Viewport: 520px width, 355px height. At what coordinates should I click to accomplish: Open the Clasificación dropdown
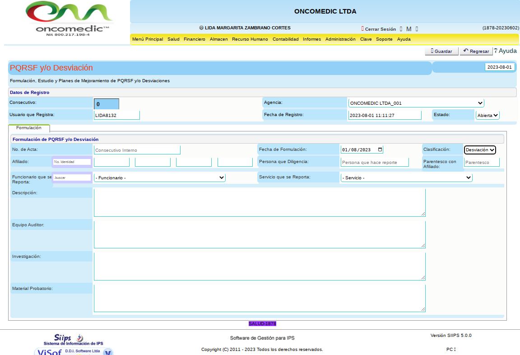(480, 150)
